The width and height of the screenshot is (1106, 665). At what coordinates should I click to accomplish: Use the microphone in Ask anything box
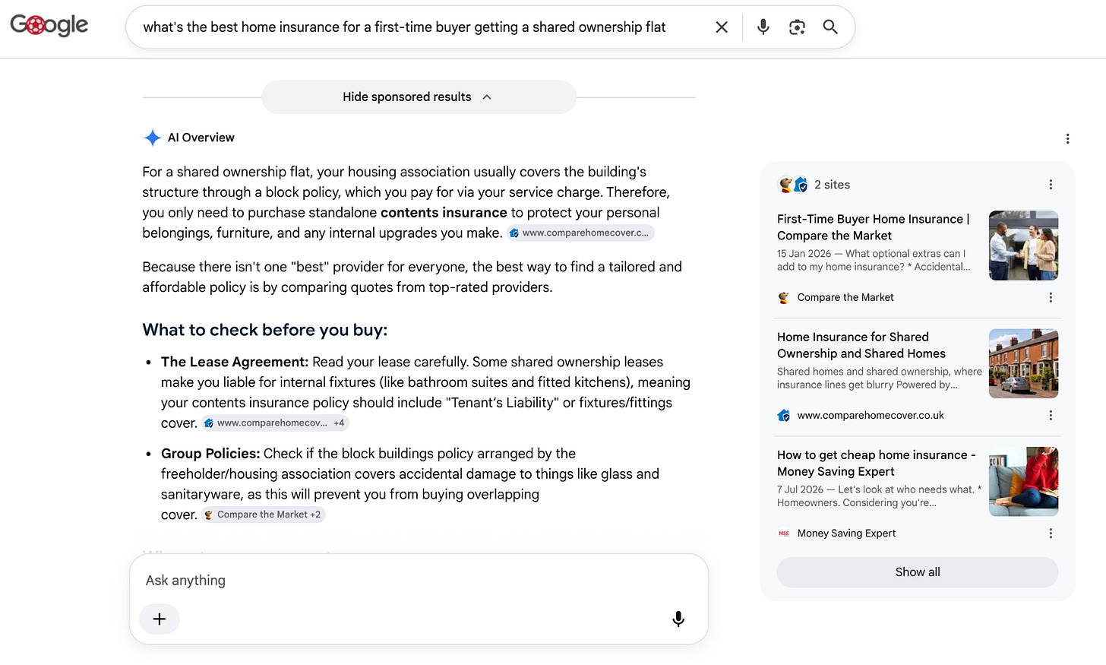coord(678,619)
